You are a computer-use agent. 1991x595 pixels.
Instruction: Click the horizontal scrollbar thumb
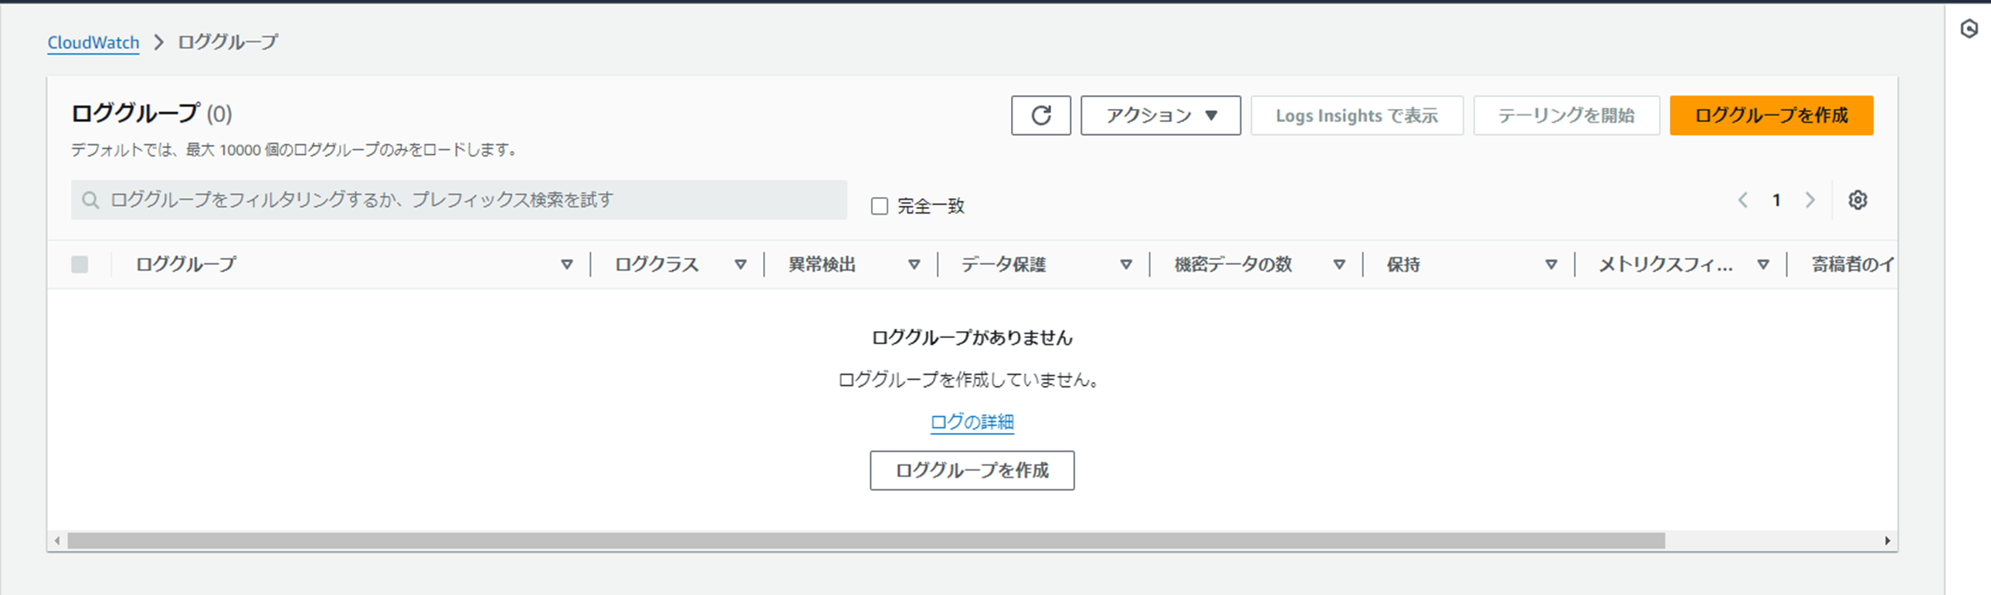pos(866,541)
